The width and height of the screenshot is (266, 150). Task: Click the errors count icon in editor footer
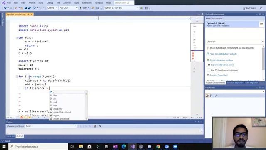click(x=22, y=117)
